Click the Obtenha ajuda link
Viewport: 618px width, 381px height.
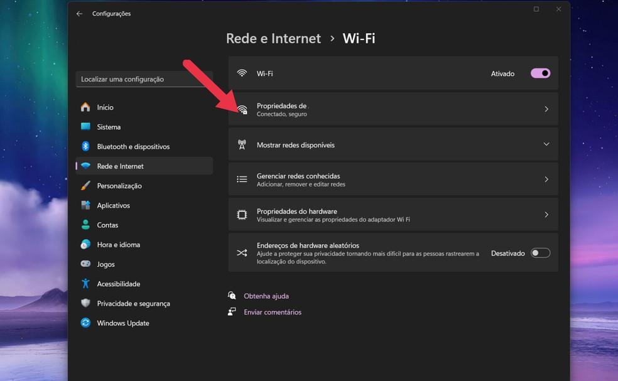pos(266,296)
